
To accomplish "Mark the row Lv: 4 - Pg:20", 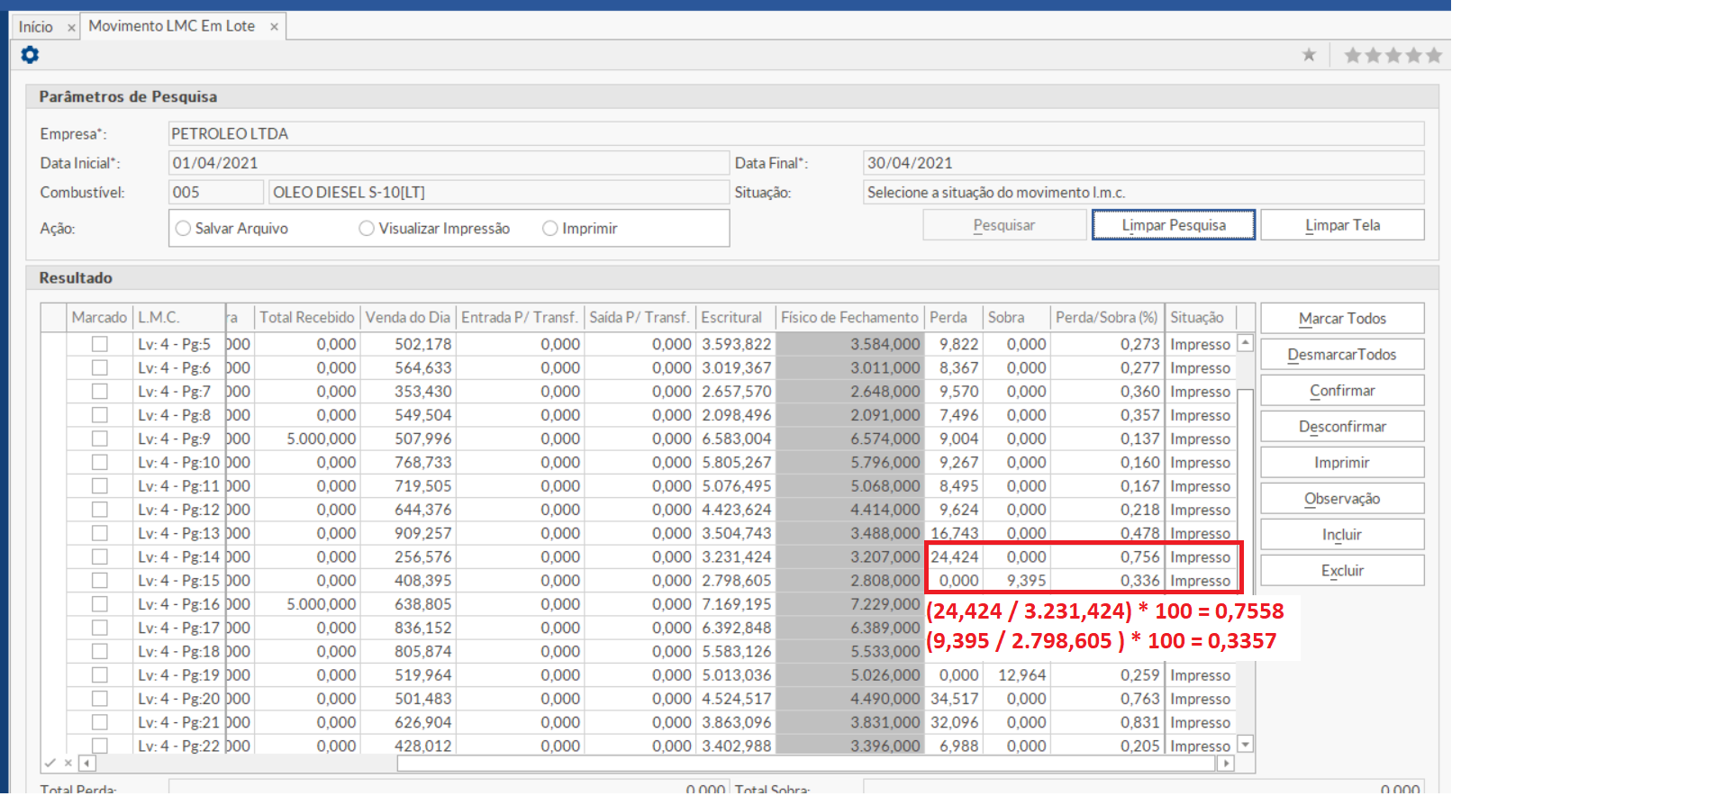I will [100, 698].
